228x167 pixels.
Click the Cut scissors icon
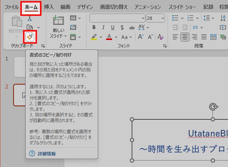point(30,18)
